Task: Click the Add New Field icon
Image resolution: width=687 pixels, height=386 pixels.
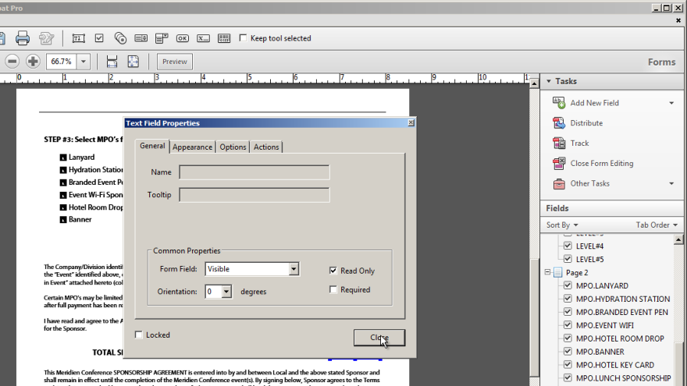Action: (559, 103)
